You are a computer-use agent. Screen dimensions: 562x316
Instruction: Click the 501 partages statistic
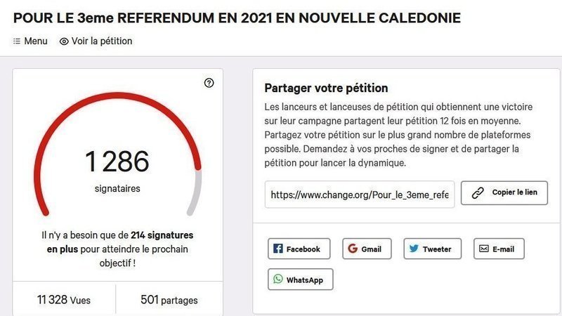(169, 301)
